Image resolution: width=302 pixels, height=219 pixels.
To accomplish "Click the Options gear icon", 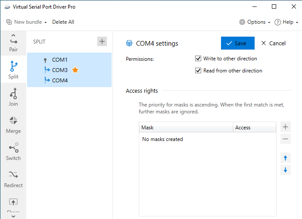I will pos(242,22).
